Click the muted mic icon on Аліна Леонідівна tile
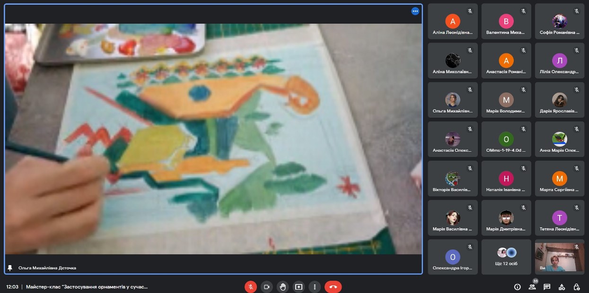This screenshot has height=293, width=589. (x=470, y=10)
